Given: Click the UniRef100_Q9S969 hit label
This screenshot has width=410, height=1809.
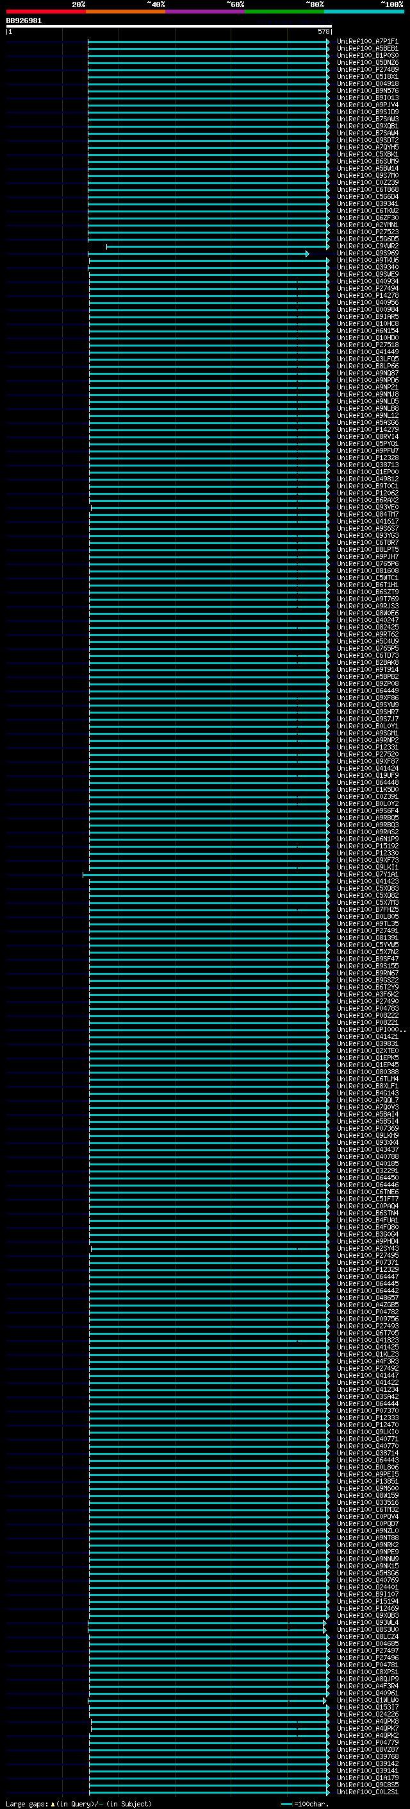Looking at the screenshot, I should pyautogui.click(x=367, y=253).
